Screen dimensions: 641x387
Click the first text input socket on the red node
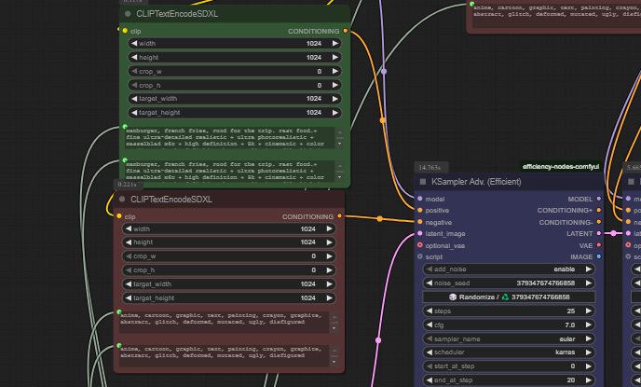point(119,311)
